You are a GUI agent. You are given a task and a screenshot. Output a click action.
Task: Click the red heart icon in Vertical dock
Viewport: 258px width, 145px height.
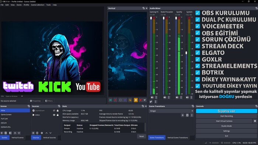tap(140, 100)
